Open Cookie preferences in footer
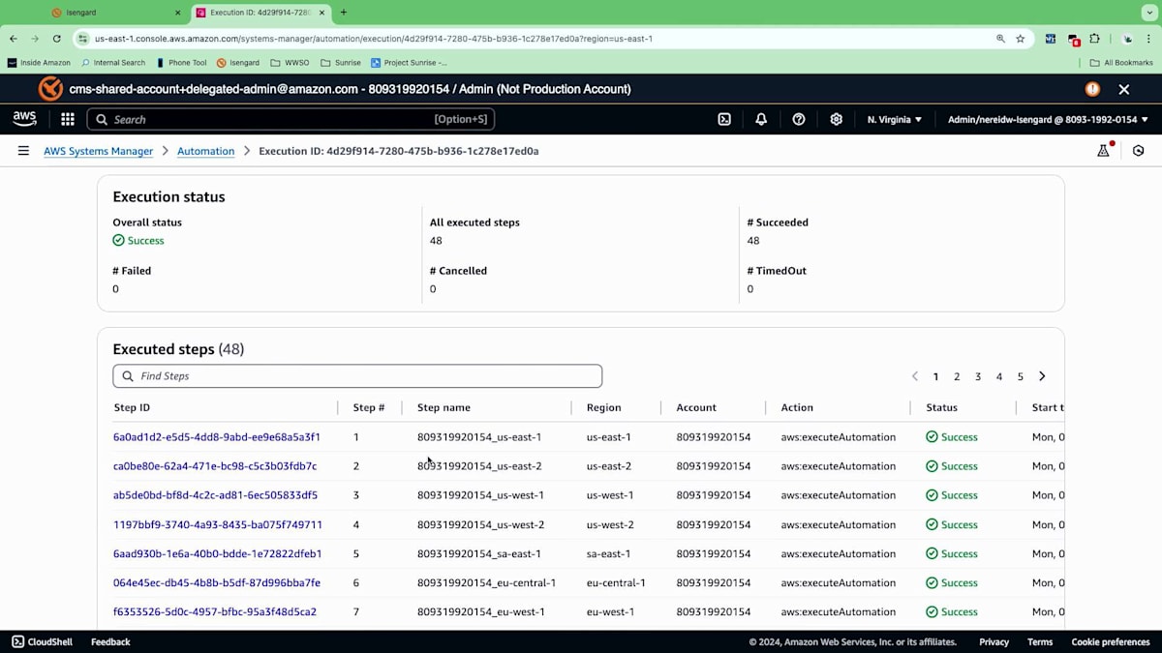The height and width of the screenshot is (653, 1162). pos(1111,641)
